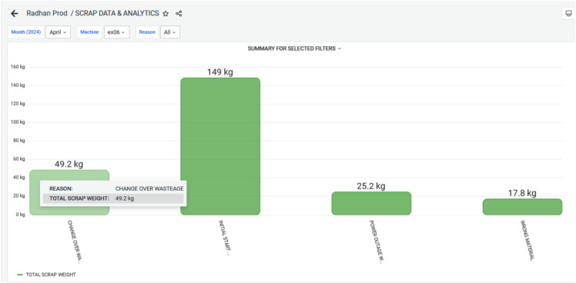The width and height of the screenshot is (576, 283).
Task: Expand Summary For Selected Filters chevron
Action: 340,48
